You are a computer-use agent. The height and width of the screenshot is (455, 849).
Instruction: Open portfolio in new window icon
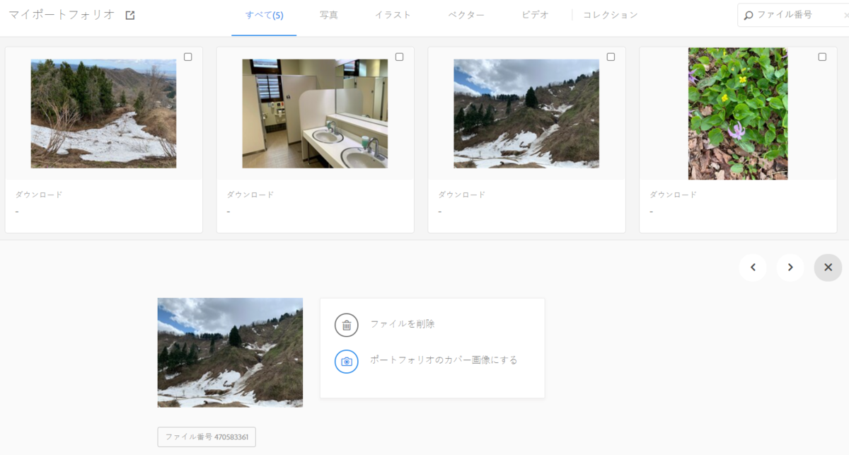pos(130,15)
